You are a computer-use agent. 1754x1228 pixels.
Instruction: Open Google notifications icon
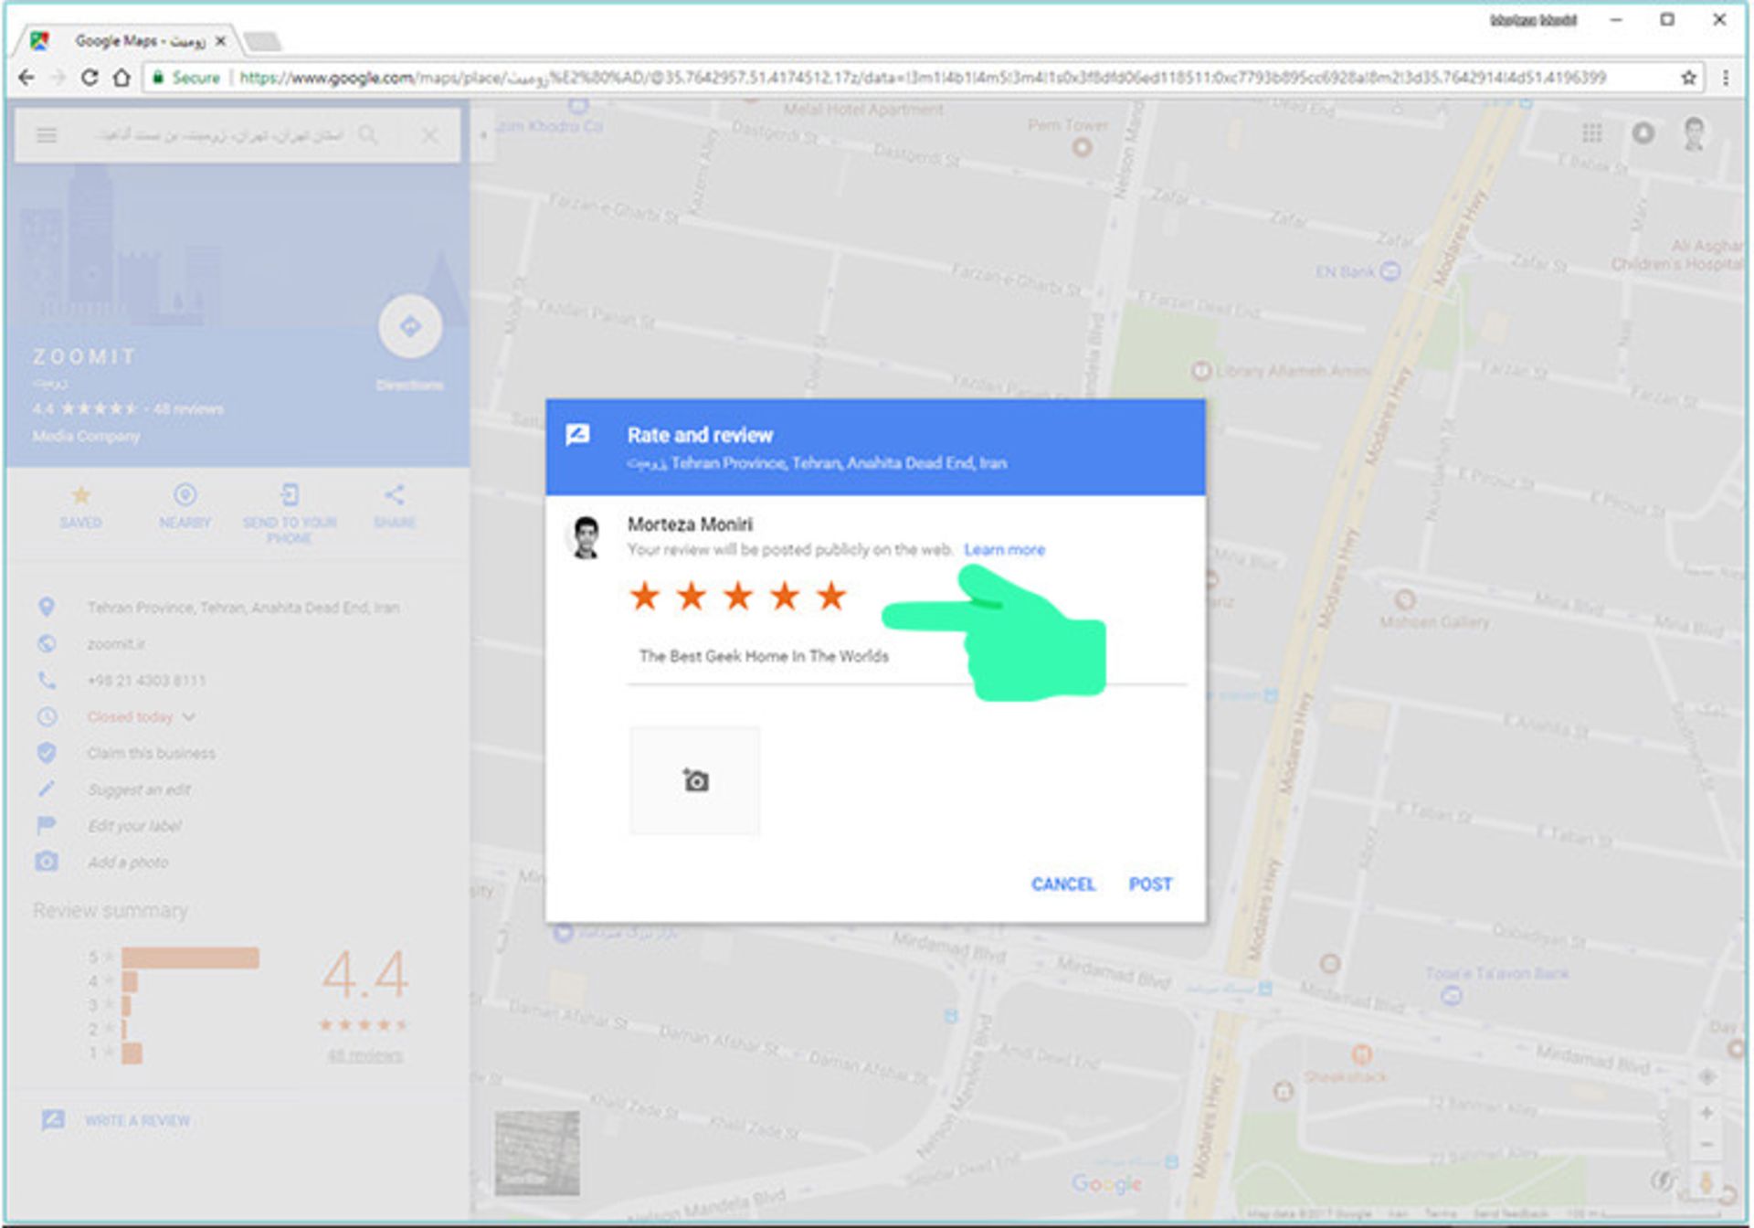pos(1643,133)
